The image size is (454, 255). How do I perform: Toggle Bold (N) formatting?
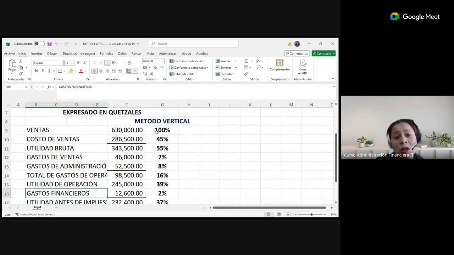click(36, 71)
